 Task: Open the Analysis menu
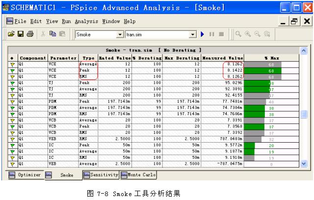(x=86, y=21)
